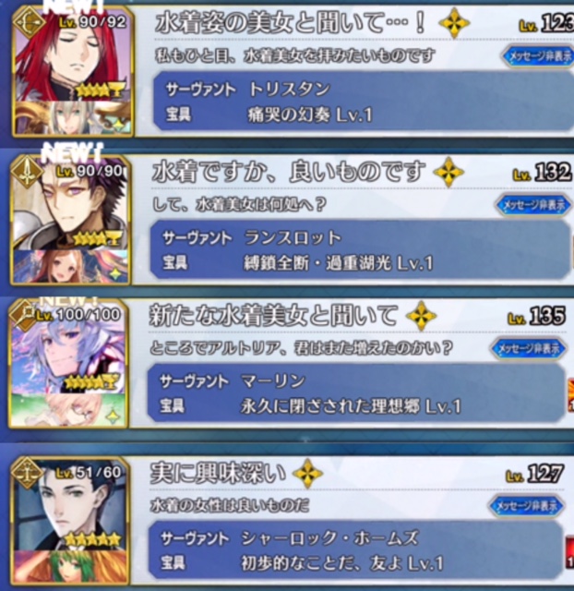Toggle メッセージ非表示 for Lancelot's entry
Image resolution: width=574 pixels, height=591 pixels.
pos(534,205)
